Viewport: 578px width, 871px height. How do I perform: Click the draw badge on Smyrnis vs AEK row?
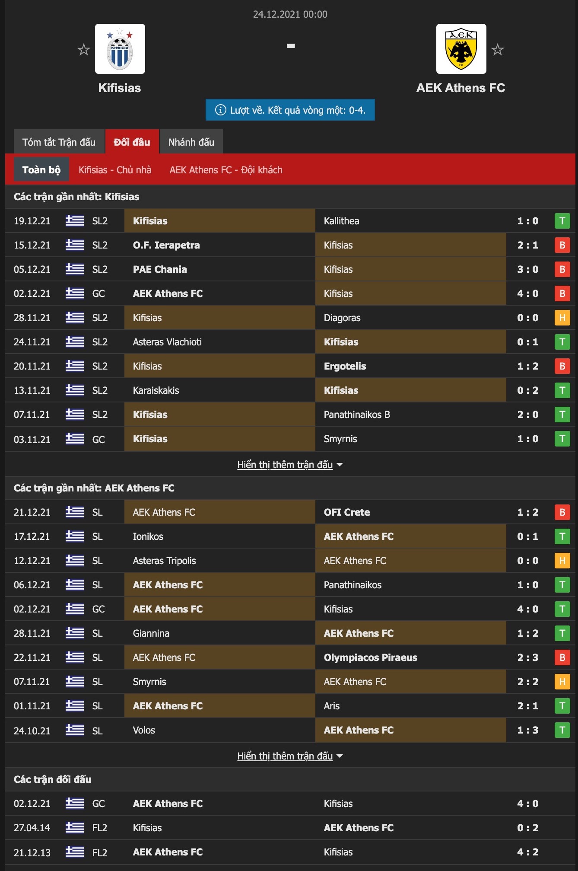pos(562,682)
